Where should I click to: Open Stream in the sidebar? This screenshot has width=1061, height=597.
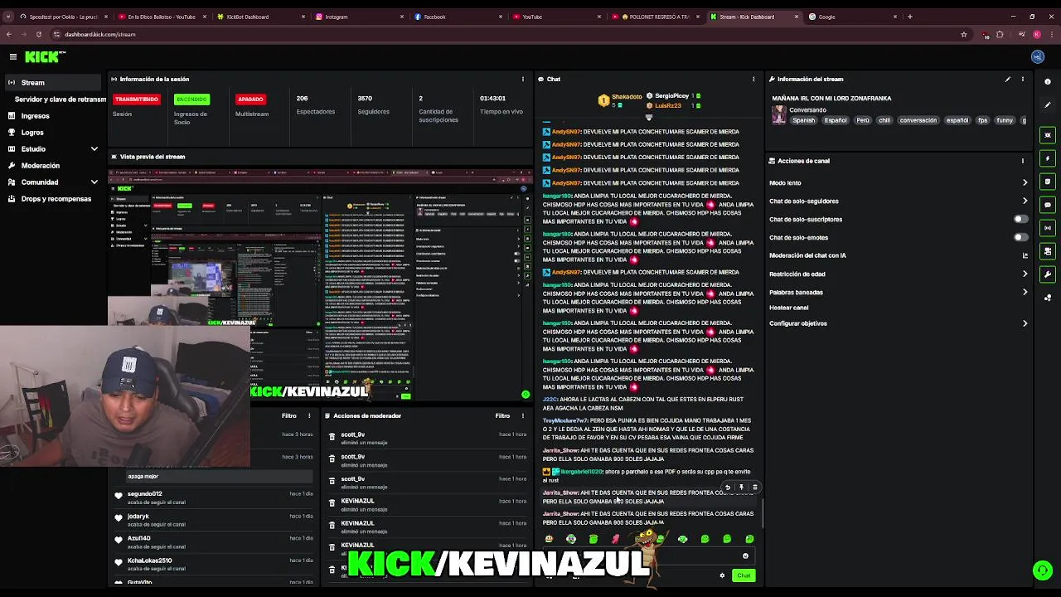(x=53, y=83)
